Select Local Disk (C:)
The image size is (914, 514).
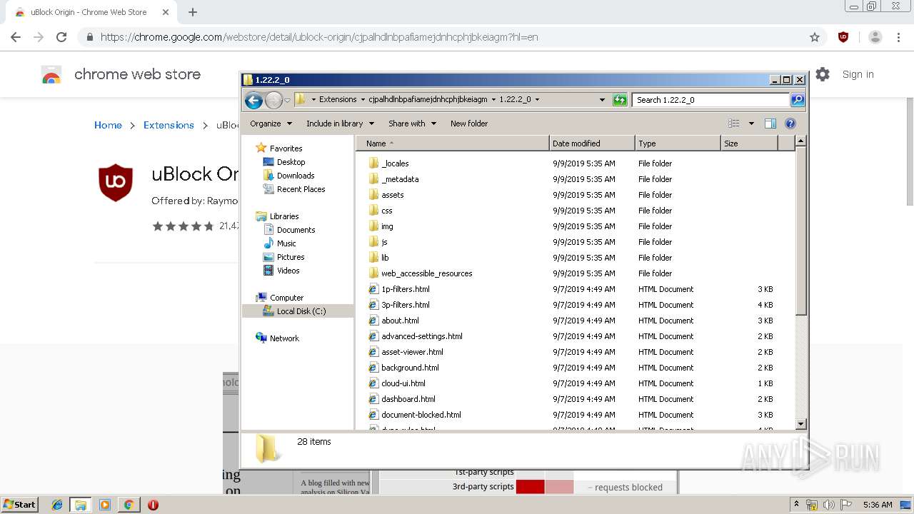point(298,311)
